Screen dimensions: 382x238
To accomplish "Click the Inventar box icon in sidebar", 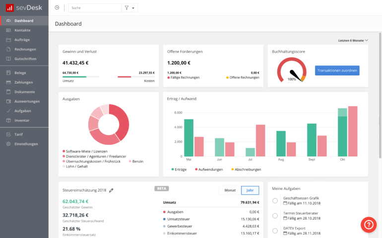I will coord(8,120).
